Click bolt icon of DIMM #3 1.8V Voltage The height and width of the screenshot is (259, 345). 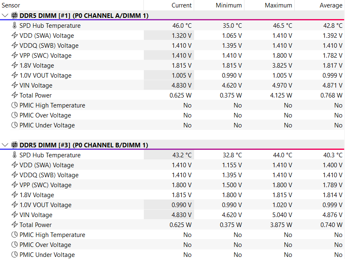pyautogui.click(x=15, y=195)
